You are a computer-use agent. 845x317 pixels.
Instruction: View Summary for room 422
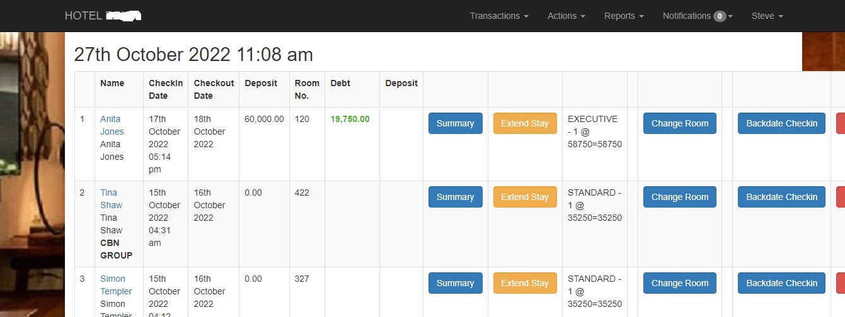click(x=455, y=197)
